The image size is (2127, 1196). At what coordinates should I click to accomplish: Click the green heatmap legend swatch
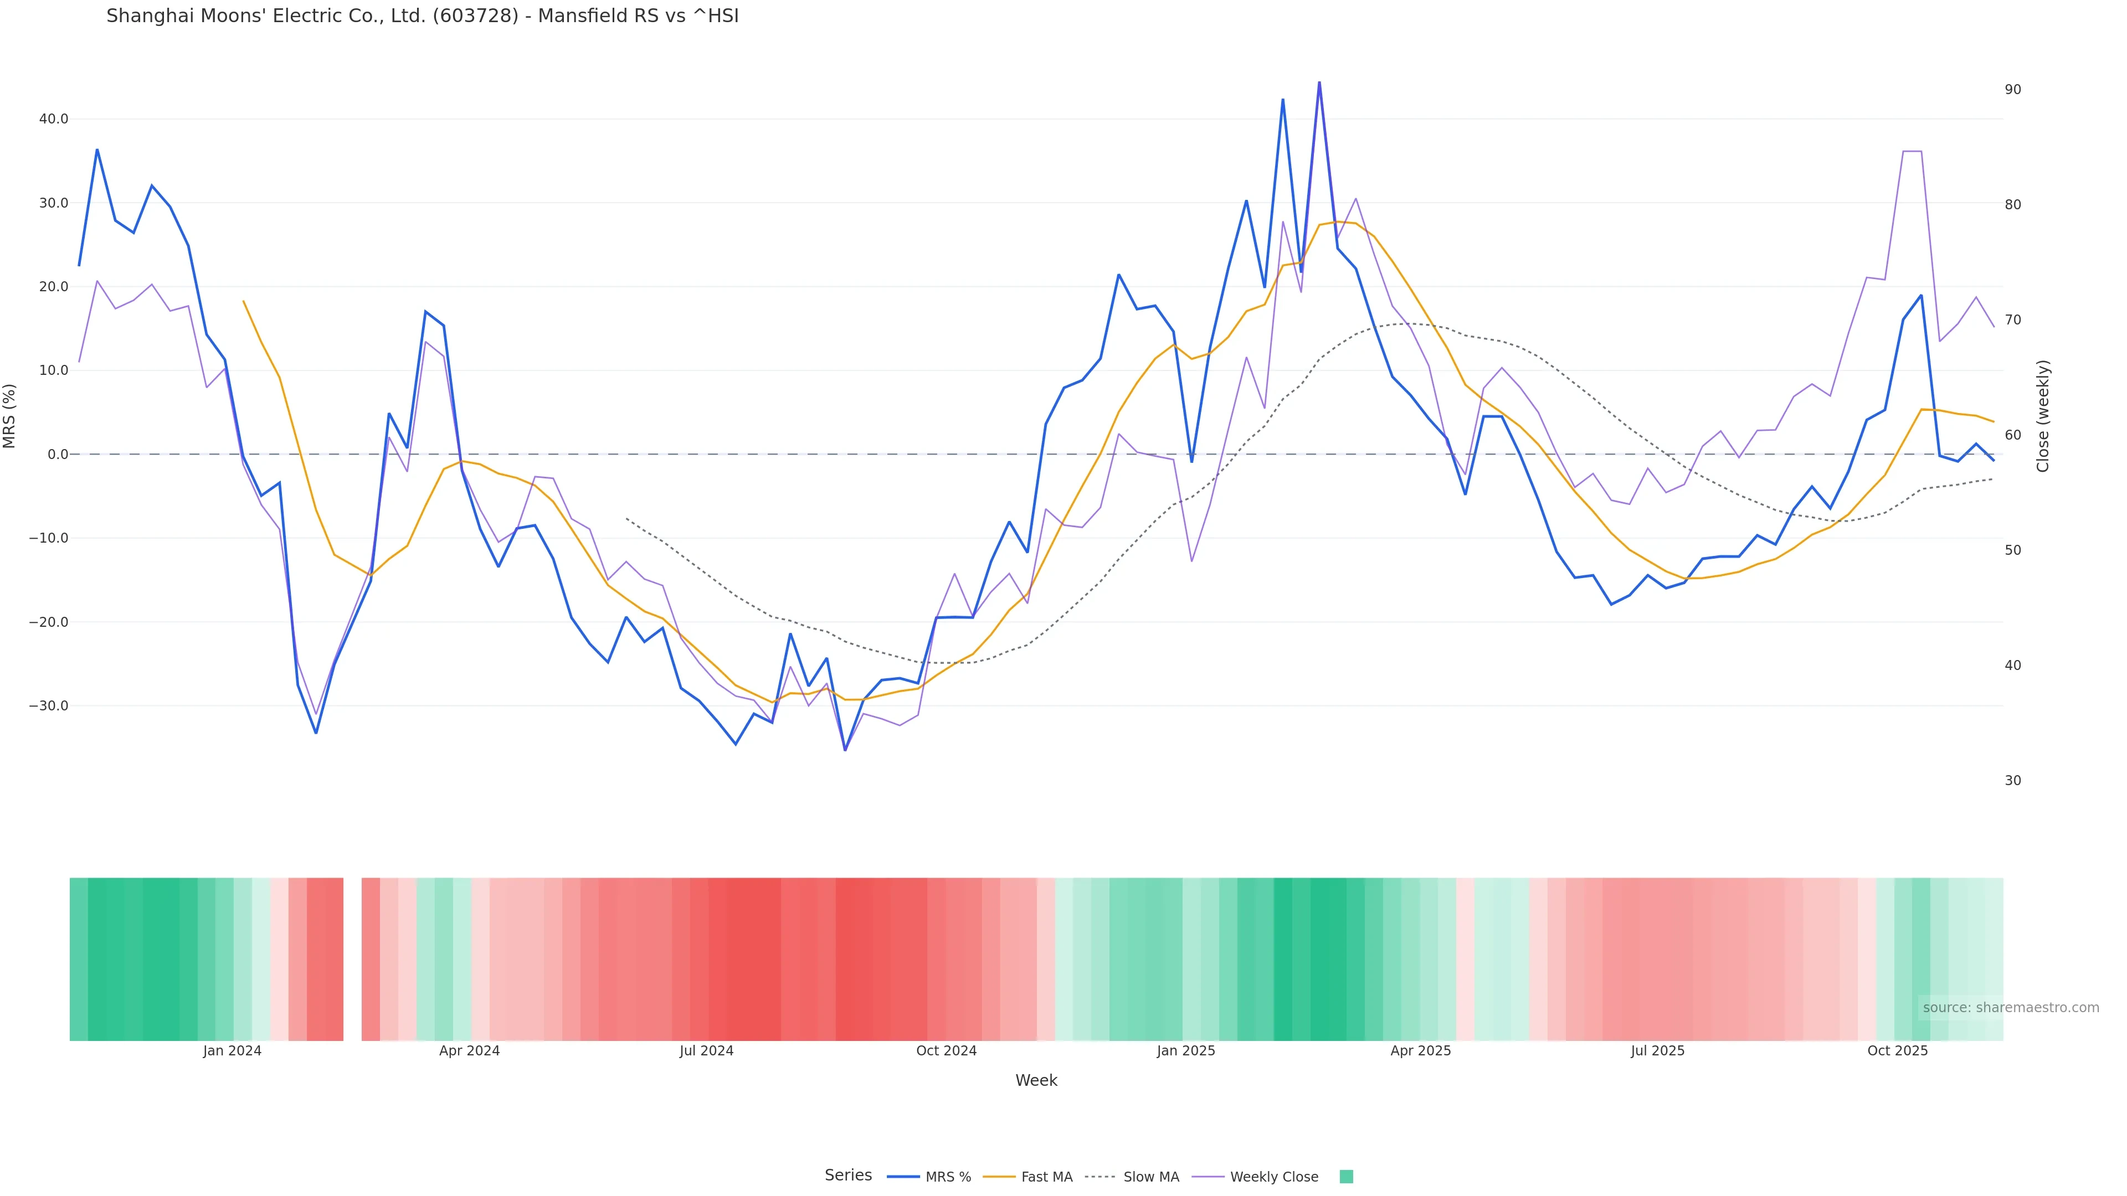(x=1346, y=1177)
